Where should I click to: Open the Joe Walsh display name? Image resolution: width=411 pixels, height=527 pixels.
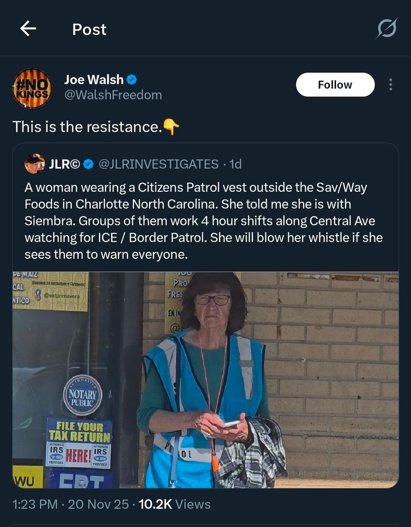pyautogui.click(x=94, y=80)
